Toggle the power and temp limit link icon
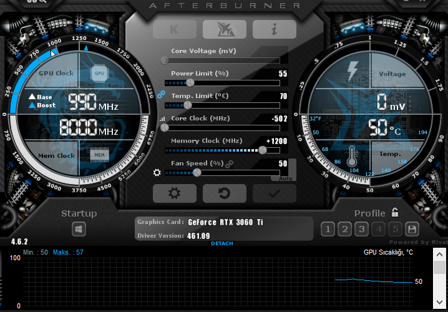 161,94
